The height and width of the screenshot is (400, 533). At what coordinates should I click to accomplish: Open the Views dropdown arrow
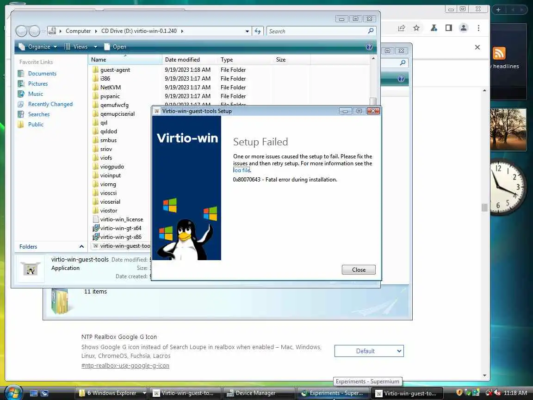point(95,47)
